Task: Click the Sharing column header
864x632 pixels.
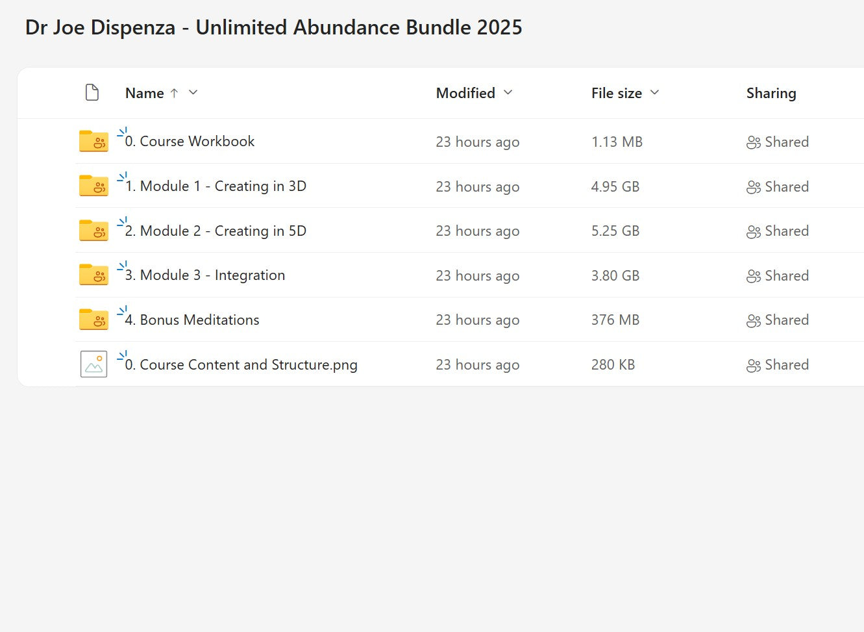Action: [x=771, y=94]
